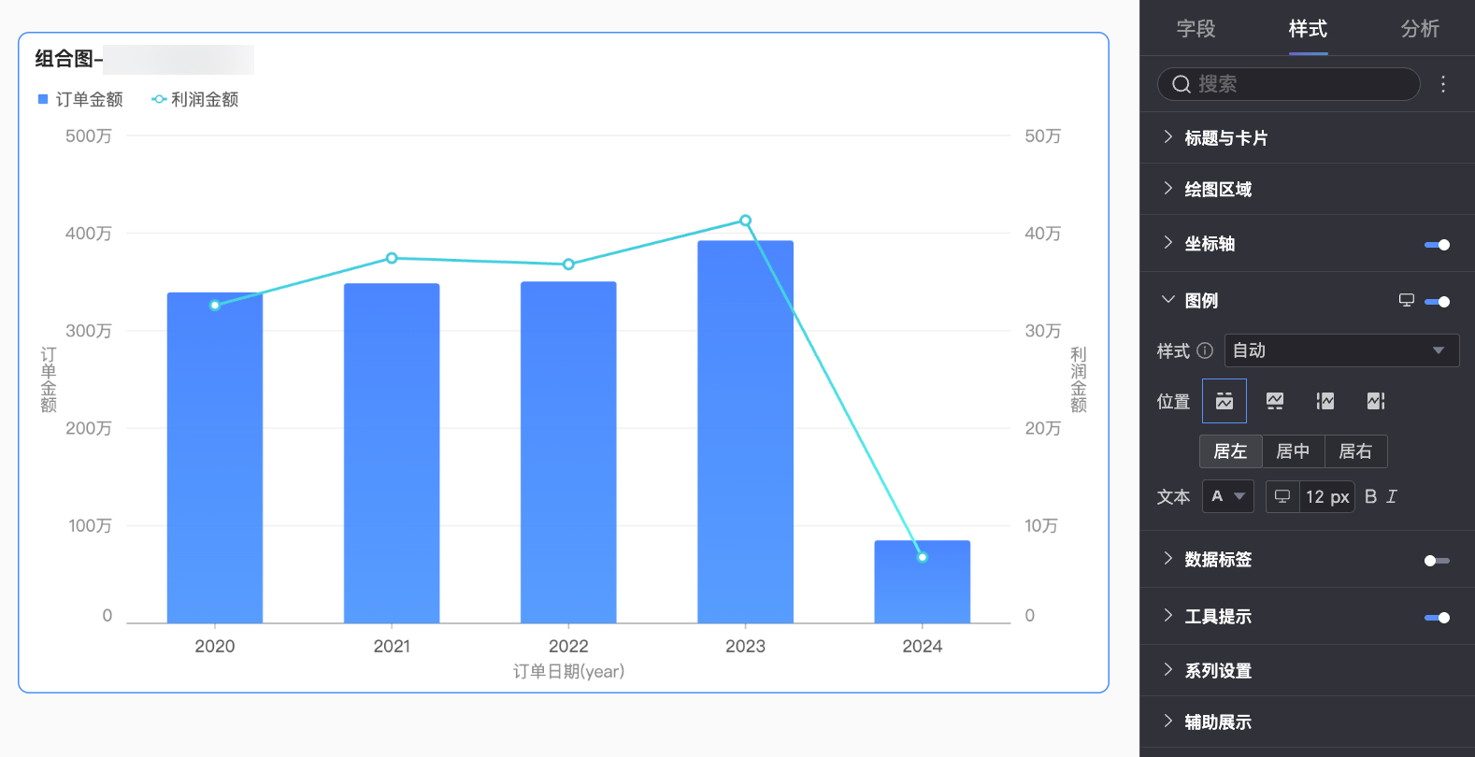Click the 2022 bar in chart
1475x757 pixels.
(568, 452)
